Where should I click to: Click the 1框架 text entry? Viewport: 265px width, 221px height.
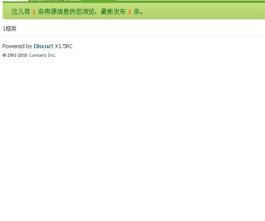tap(9, 29)
